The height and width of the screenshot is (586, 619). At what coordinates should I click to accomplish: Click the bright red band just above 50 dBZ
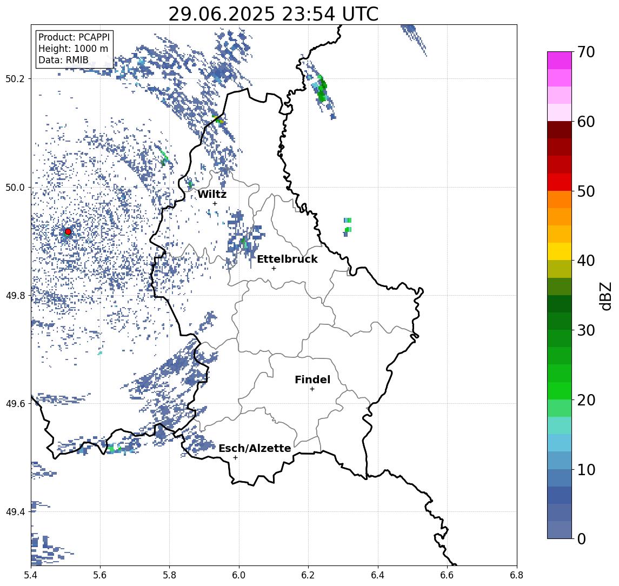click(x=560, y=182)
